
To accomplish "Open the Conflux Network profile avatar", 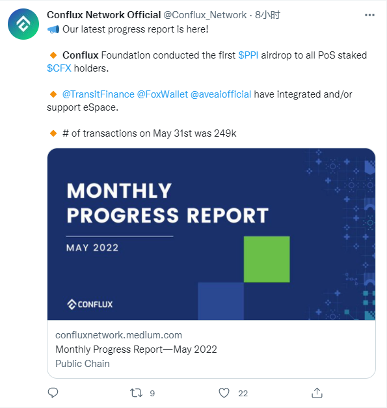I will pyautogui.click(x=23, y=24).
